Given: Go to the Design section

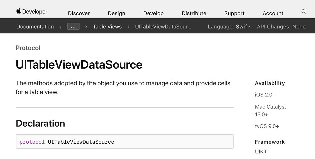Looking at the screenshot, I should click(116, 13).
